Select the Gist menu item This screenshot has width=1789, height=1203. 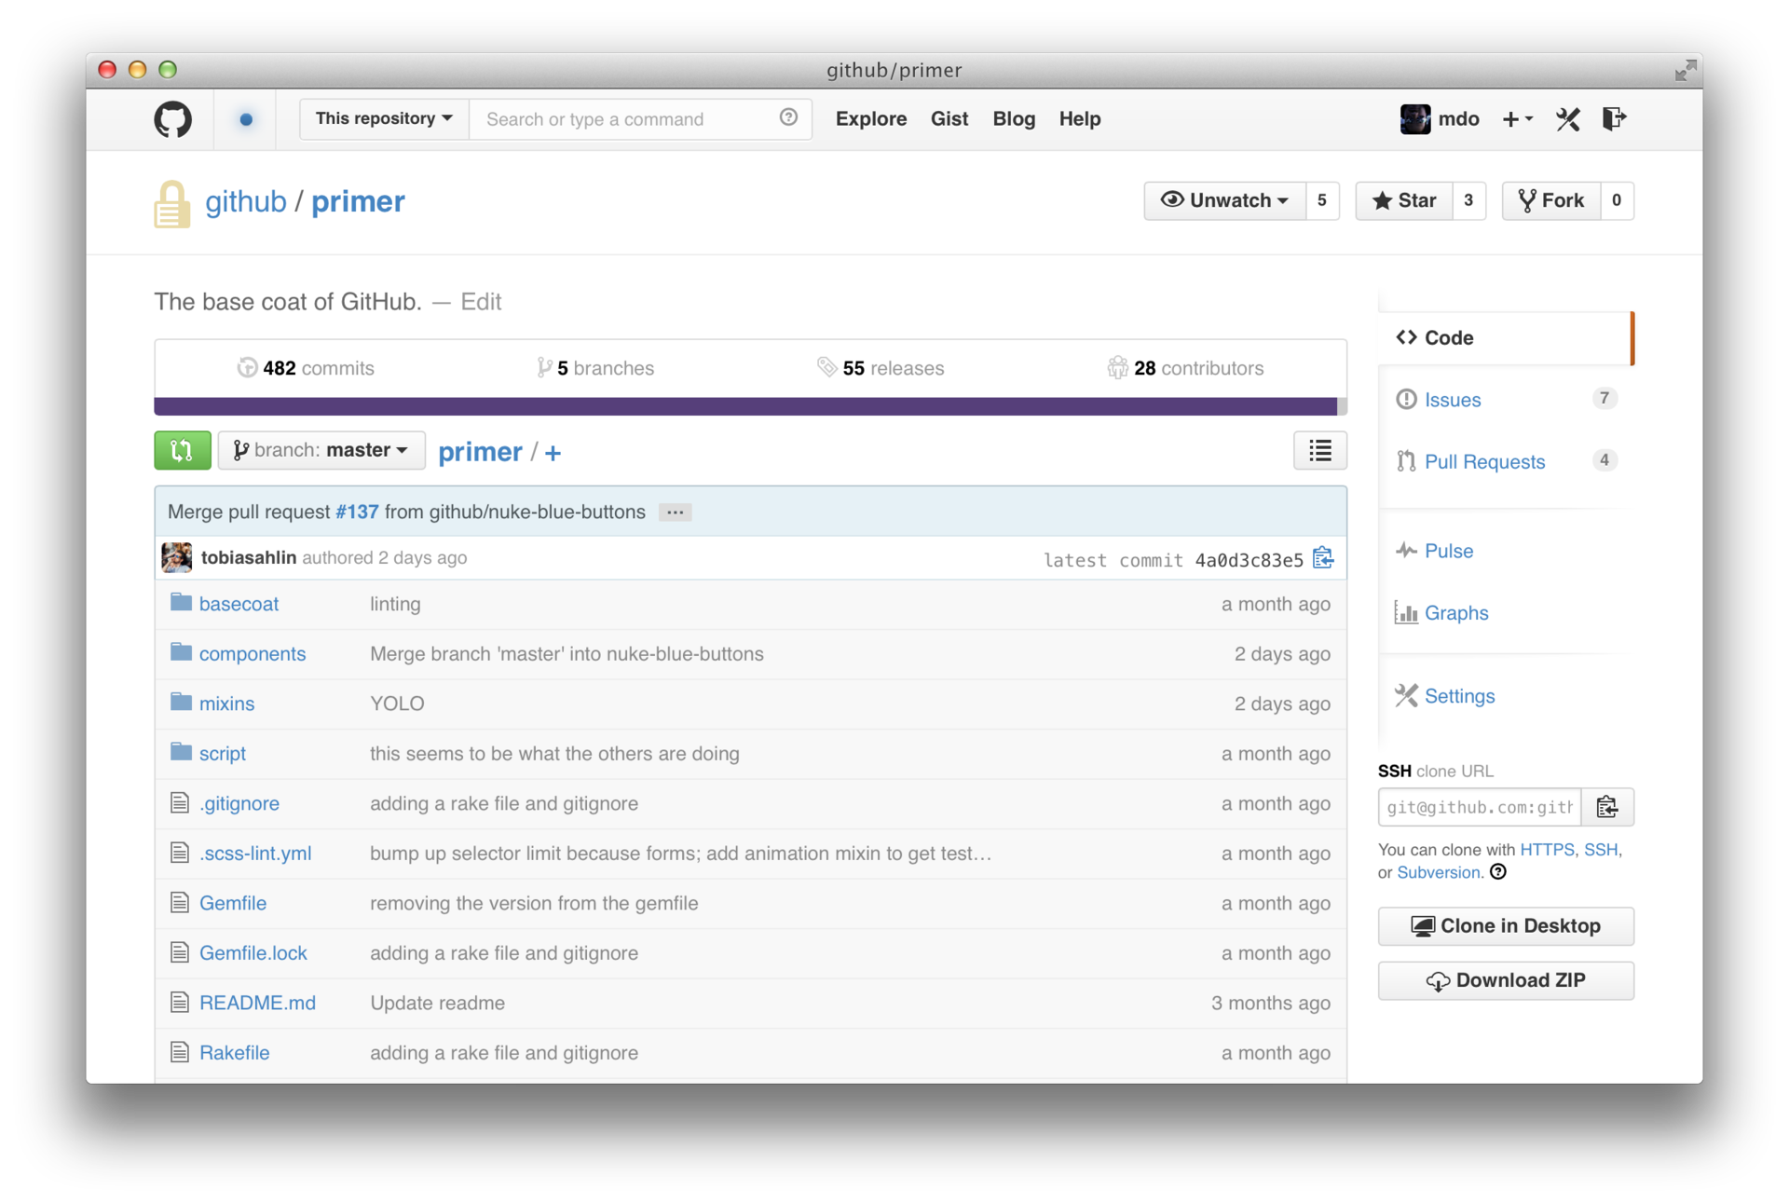tap(951, 118)
